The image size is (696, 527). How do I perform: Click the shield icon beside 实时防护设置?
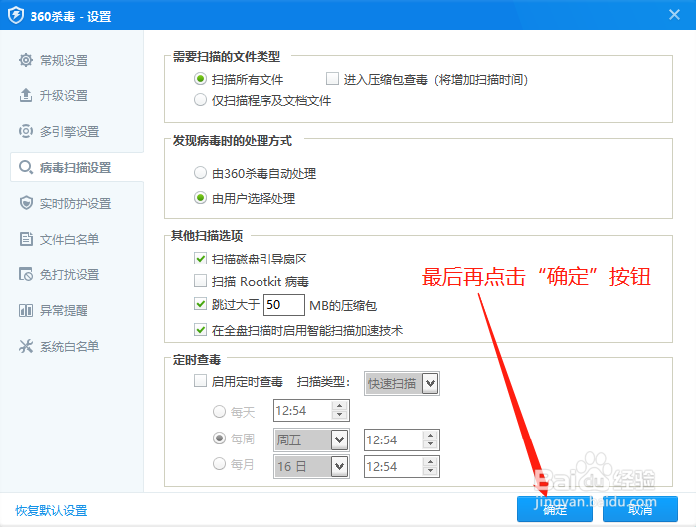pyautogui.click(x=26, y=203)
